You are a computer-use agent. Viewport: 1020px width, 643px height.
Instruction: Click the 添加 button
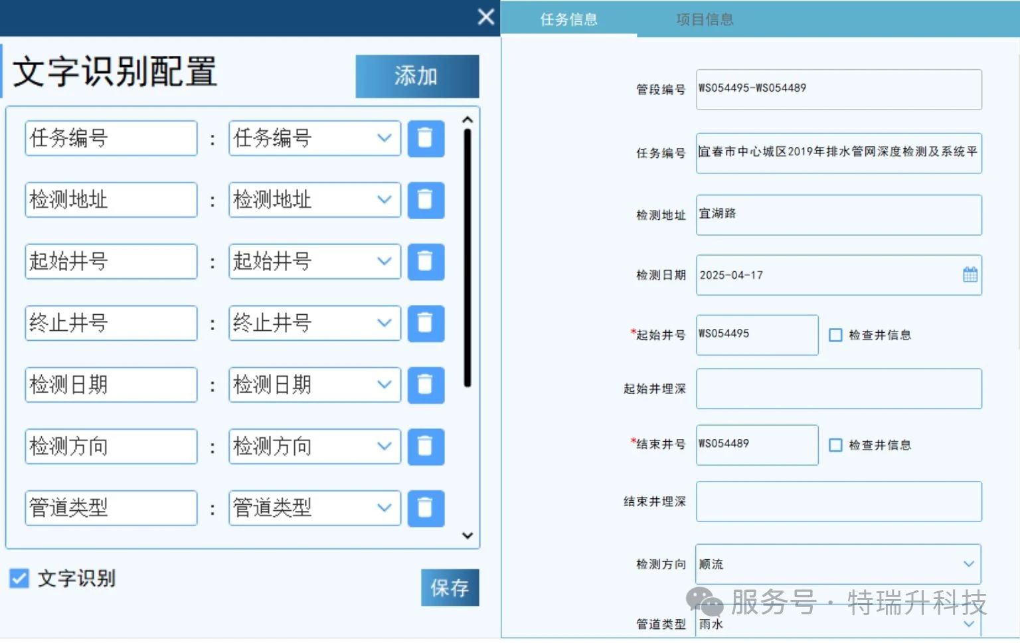pos(417,76)
